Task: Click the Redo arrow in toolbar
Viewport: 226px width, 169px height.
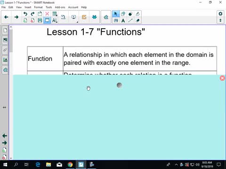Action: tap(32, 14)
